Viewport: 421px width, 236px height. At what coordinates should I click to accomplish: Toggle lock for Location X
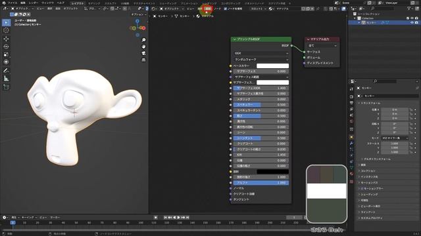click(410, 109)
